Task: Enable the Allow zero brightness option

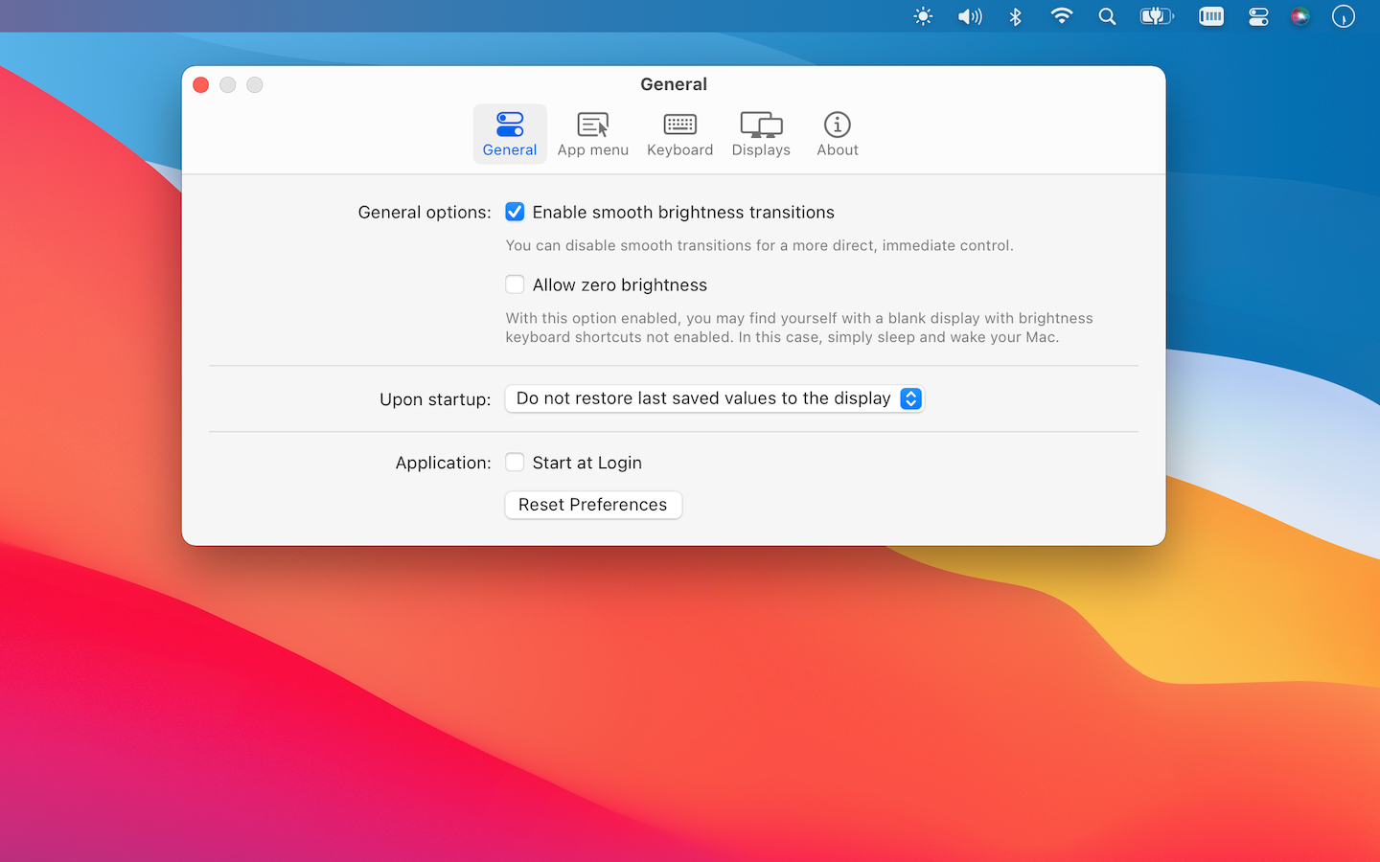Action: point(515,284)
